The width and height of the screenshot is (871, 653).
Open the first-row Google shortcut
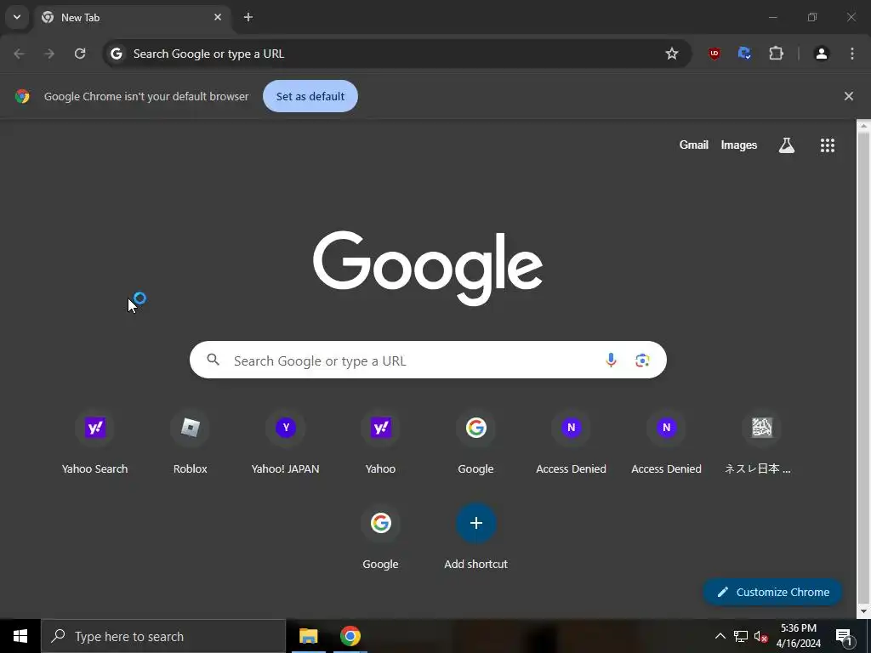pyautogui.click(x=476, y=443)
